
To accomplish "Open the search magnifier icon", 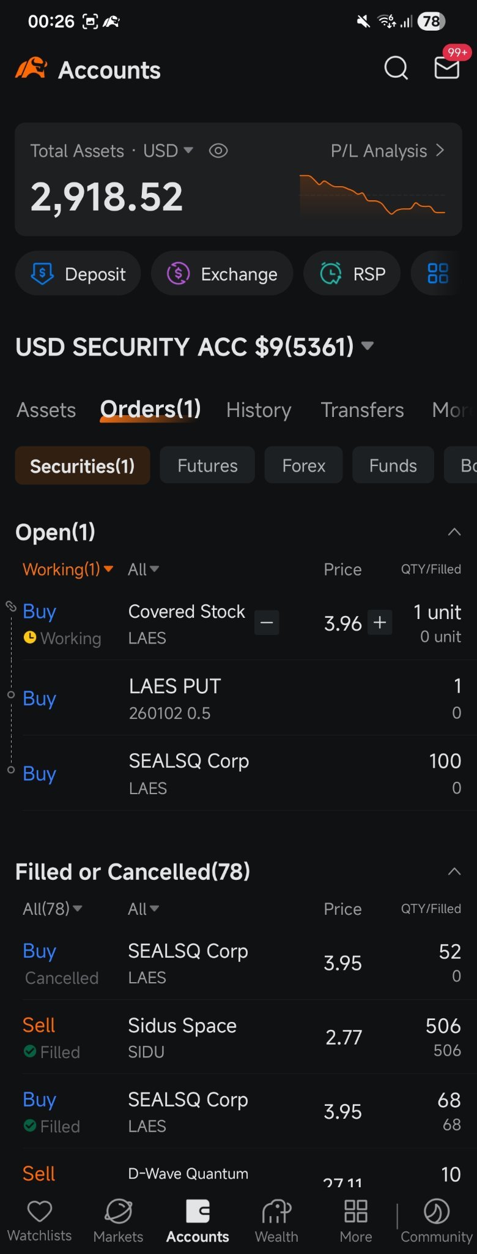I will click(x=396, y=68).
